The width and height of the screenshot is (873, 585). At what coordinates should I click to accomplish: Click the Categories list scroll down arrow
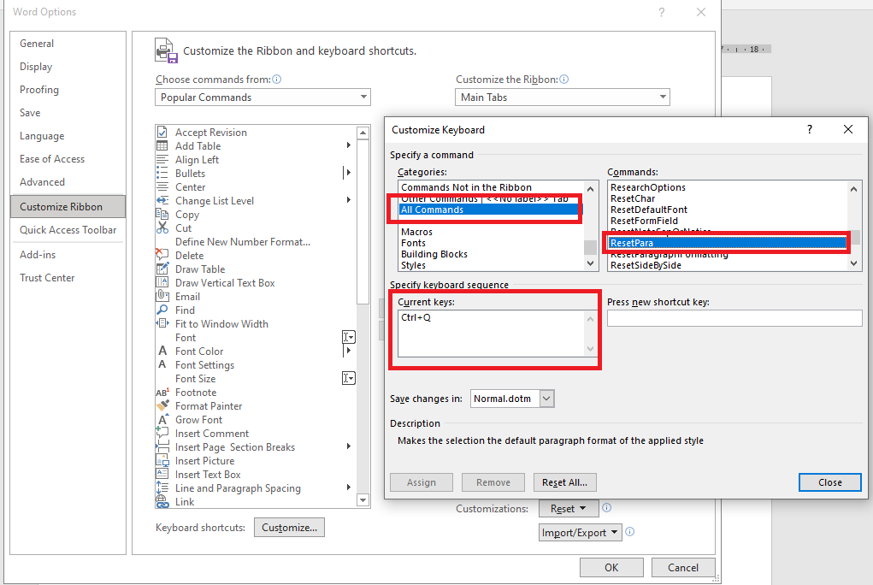point(591,264)
